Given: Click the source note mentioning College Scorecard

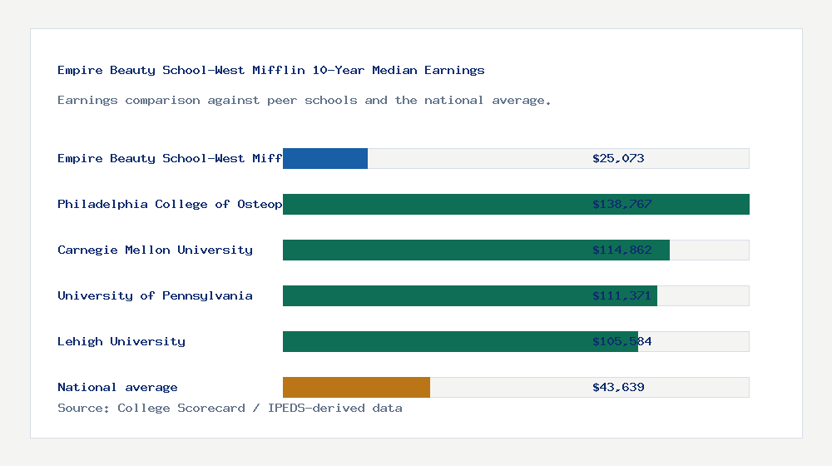Looking at the screenshot, I should 230,408.
